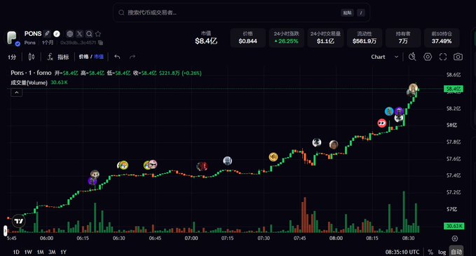The image size is (476, 256).
Task: Click the magnifier search icon beside PONS
Action: [x=89, y=34]
